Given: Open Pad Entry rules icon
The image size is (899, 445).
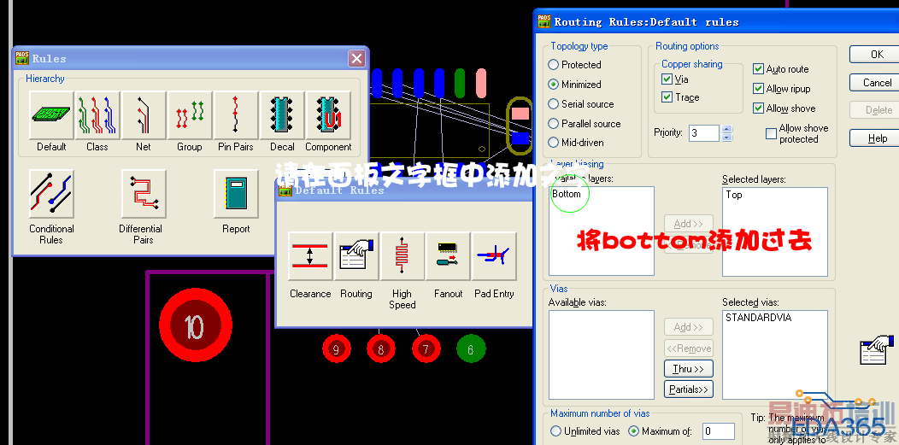Looking at the screenshot, I should pos(494,256).
